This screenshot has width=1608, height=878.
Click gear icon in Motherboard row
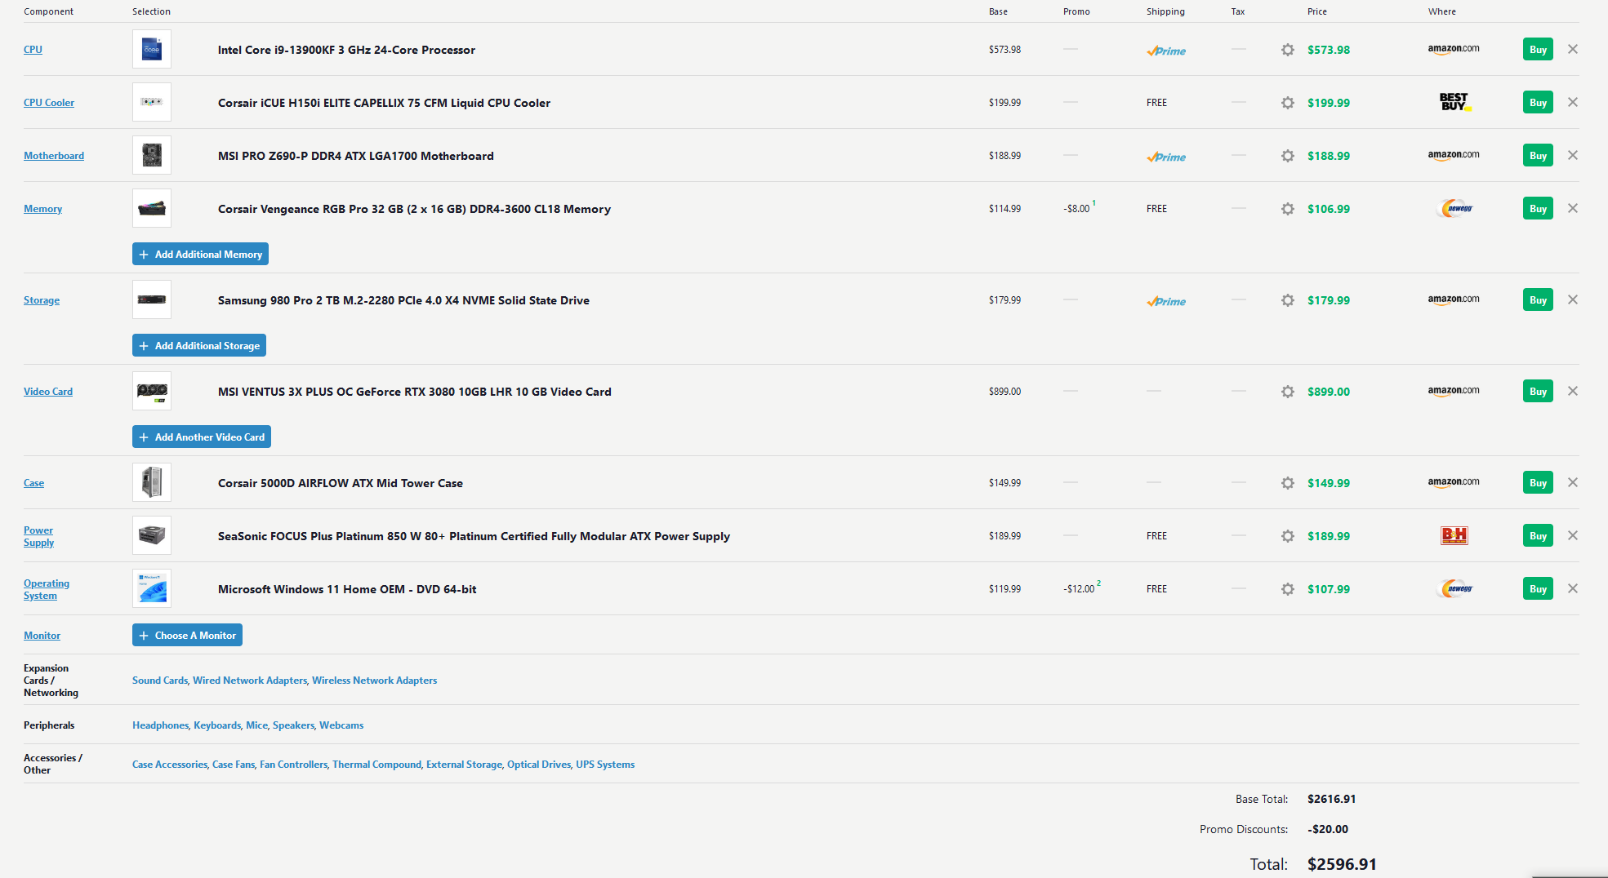[x=1288, y=156]
